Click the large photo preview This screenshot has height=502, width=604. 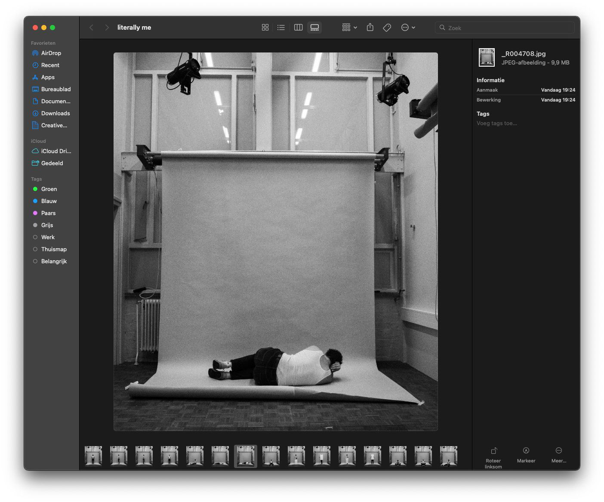pyautogui.click(x=276, y=241)
